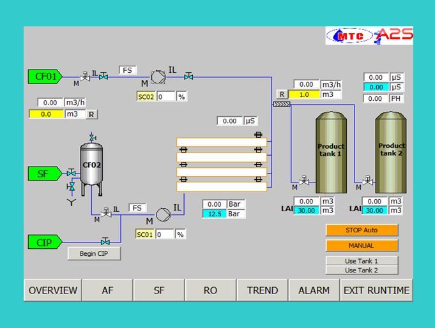Click the motorized valve below Product tank 1
This screenshot has width=435, height=328.
(305, 182)
